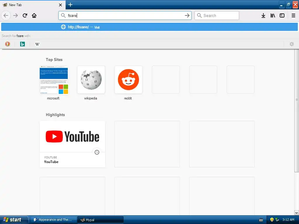
Task: Open the hamburger menu
Action: point(293,15)
